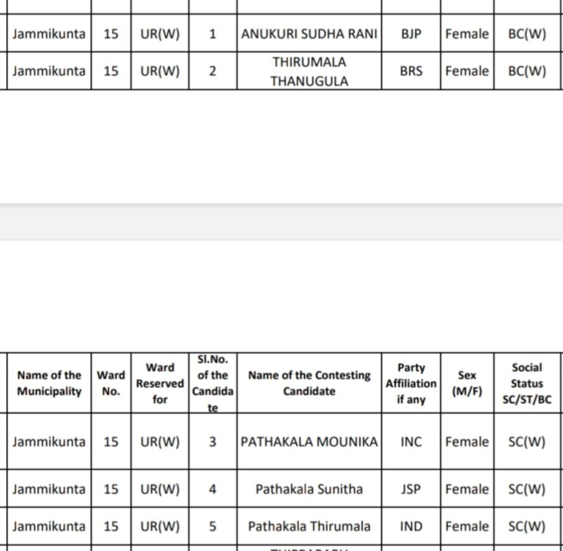Click serial number 1 in Sudha Rani row
Screen dimensions: 563x551
(213, 34)
